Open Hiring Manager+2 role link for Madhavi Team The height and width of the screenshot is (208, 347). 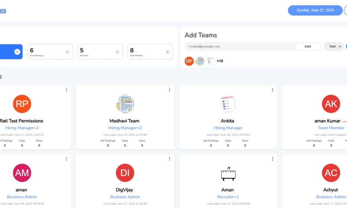(x=125, y=128)
